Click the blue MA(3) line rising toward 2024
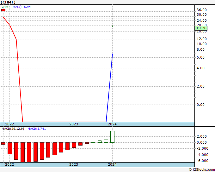 (109, 88)
